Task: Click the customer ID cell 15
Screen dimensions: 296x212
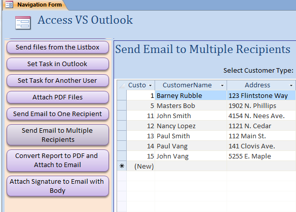Action: pyautogui.click(x=140, y=156)
